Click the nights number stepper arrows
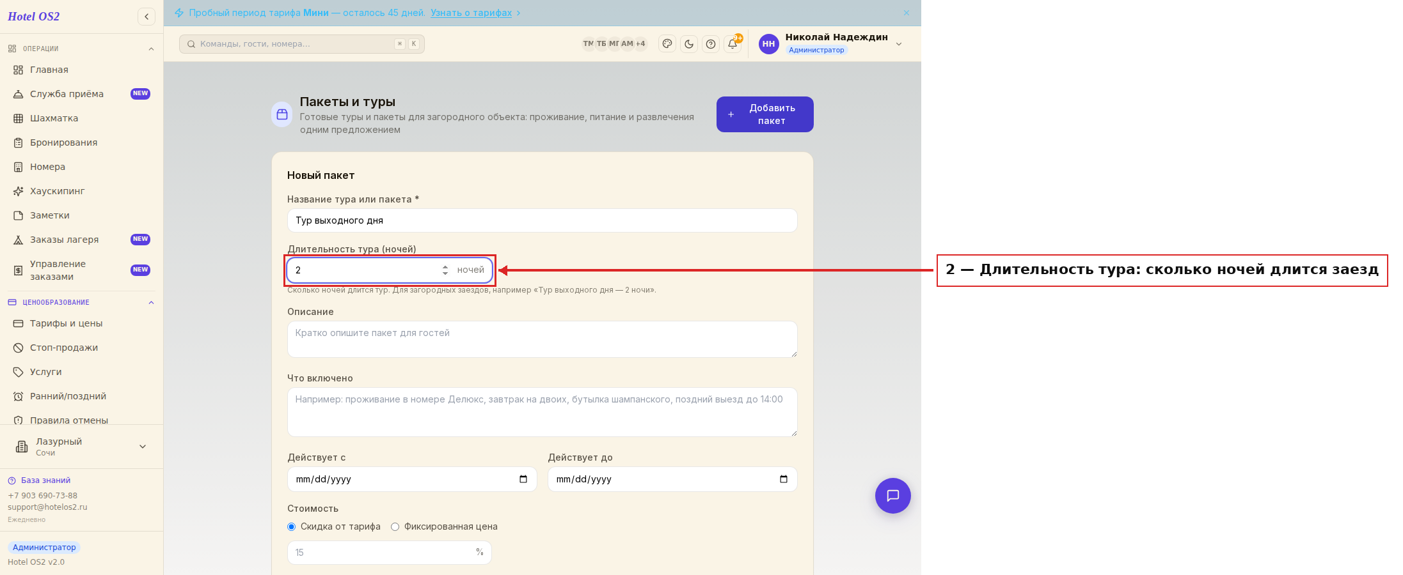 (445, 270)
